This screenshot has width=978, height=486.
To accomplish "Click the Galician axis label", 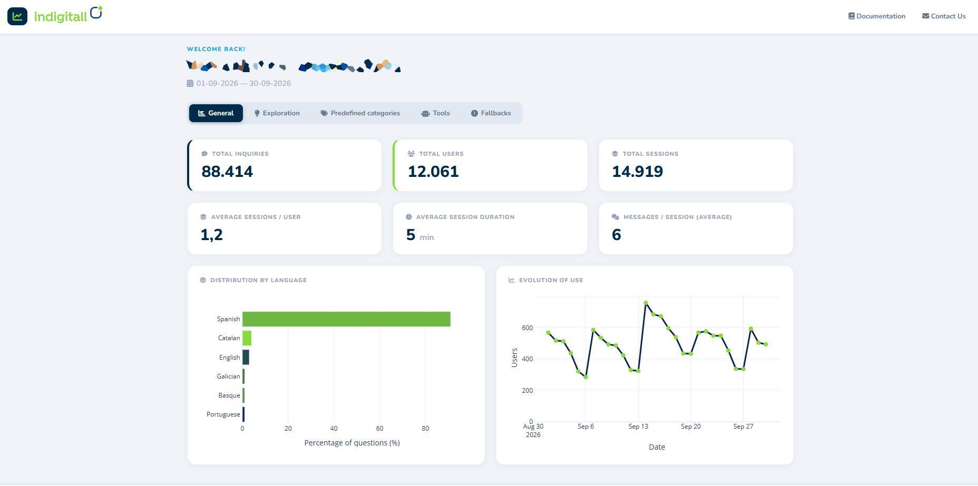I will (228, 376).
